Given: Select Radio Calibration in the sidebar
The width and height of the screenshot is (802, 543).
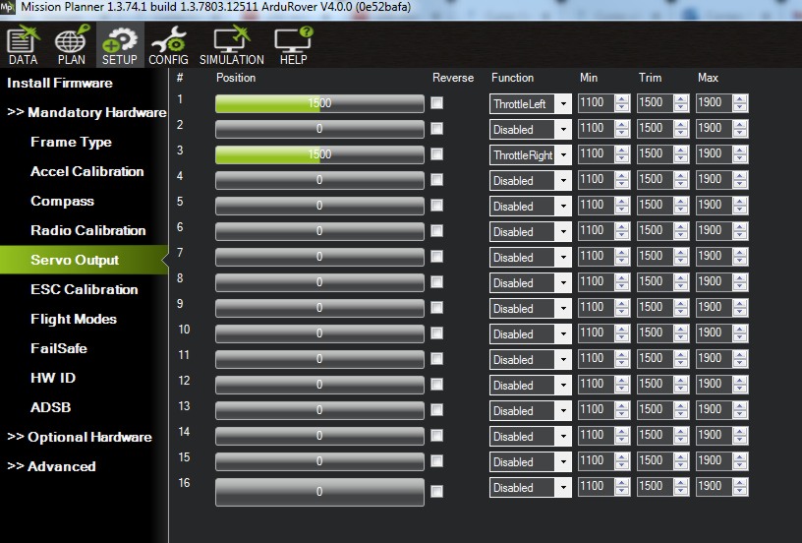Looking at the screenshot, I should click(x=87, y=230).
